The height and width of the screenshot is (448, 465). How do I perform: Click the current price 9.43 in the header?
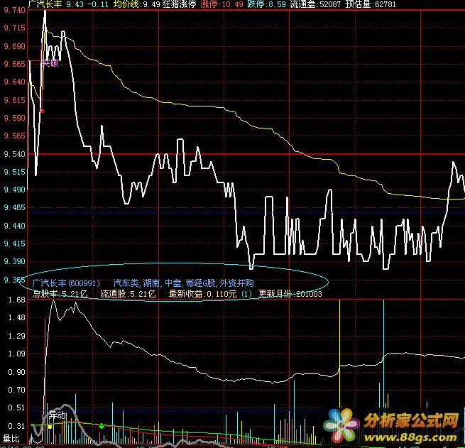click(x=75, y=4)
